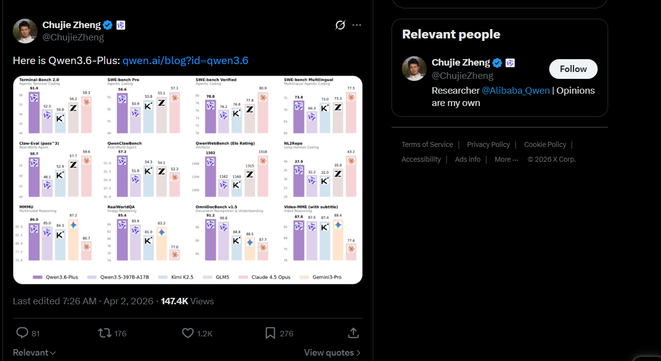Follow Chujie Zheng
Viewport: 661px width, 361px height.
tap(573, 69)
